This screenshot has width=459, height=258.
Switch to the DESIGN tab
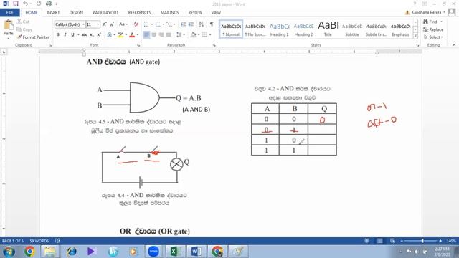click(x=76, y=13)
